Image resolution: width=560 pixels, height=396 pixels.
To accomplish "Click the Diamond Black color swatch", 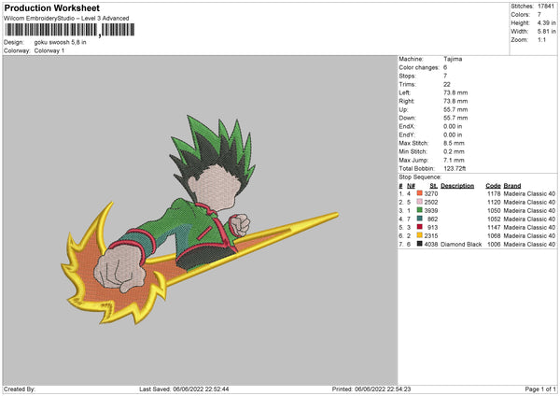I will tap(421, 244).
